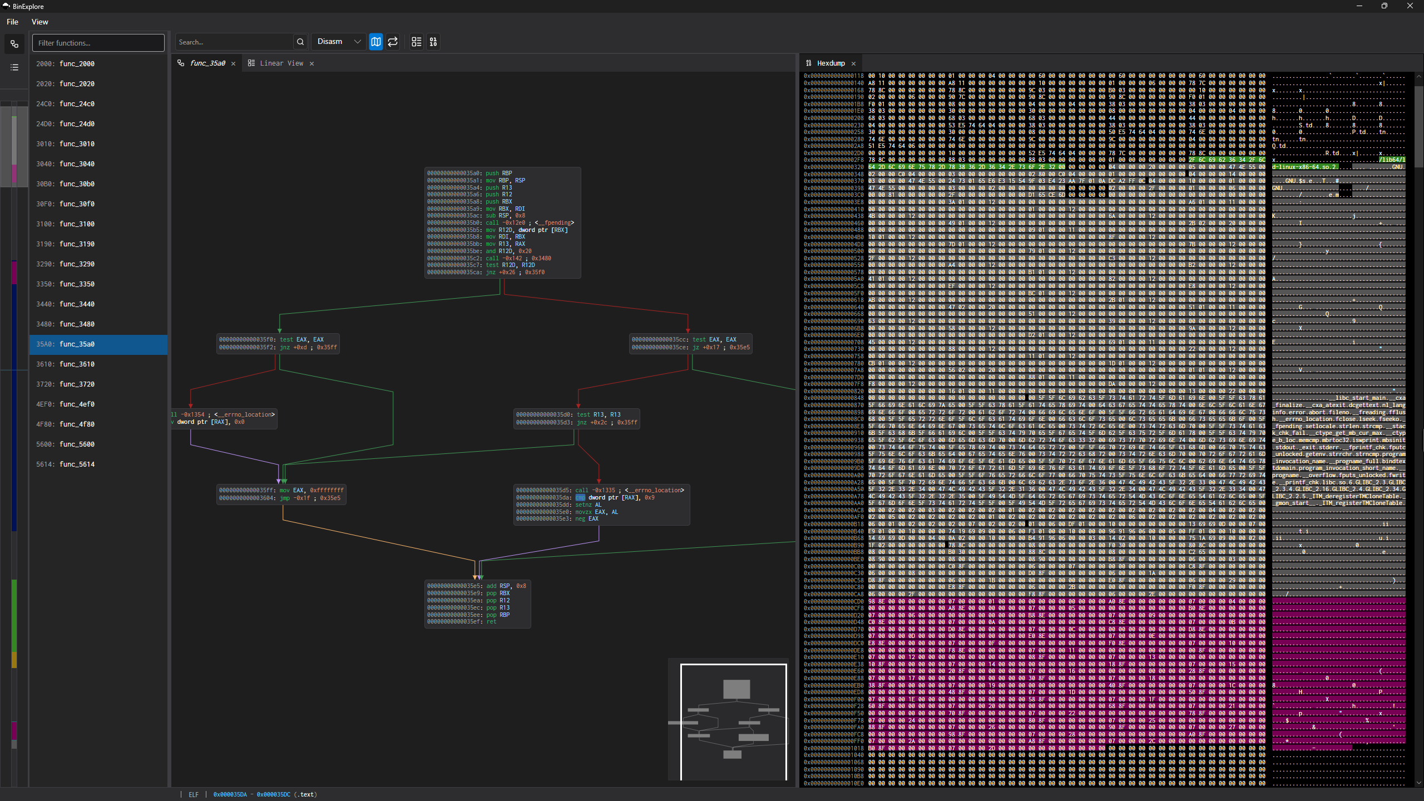The height and width of the screenshot is (801, 1424).
Task: Click test R13, R13 at 35d0
Action: click(568, 415)
